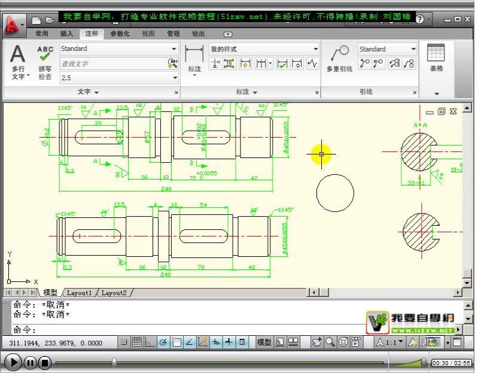This screenshot has height=373, width=478.
Task: Toggle snap mode in status bar
Action: 124,342
